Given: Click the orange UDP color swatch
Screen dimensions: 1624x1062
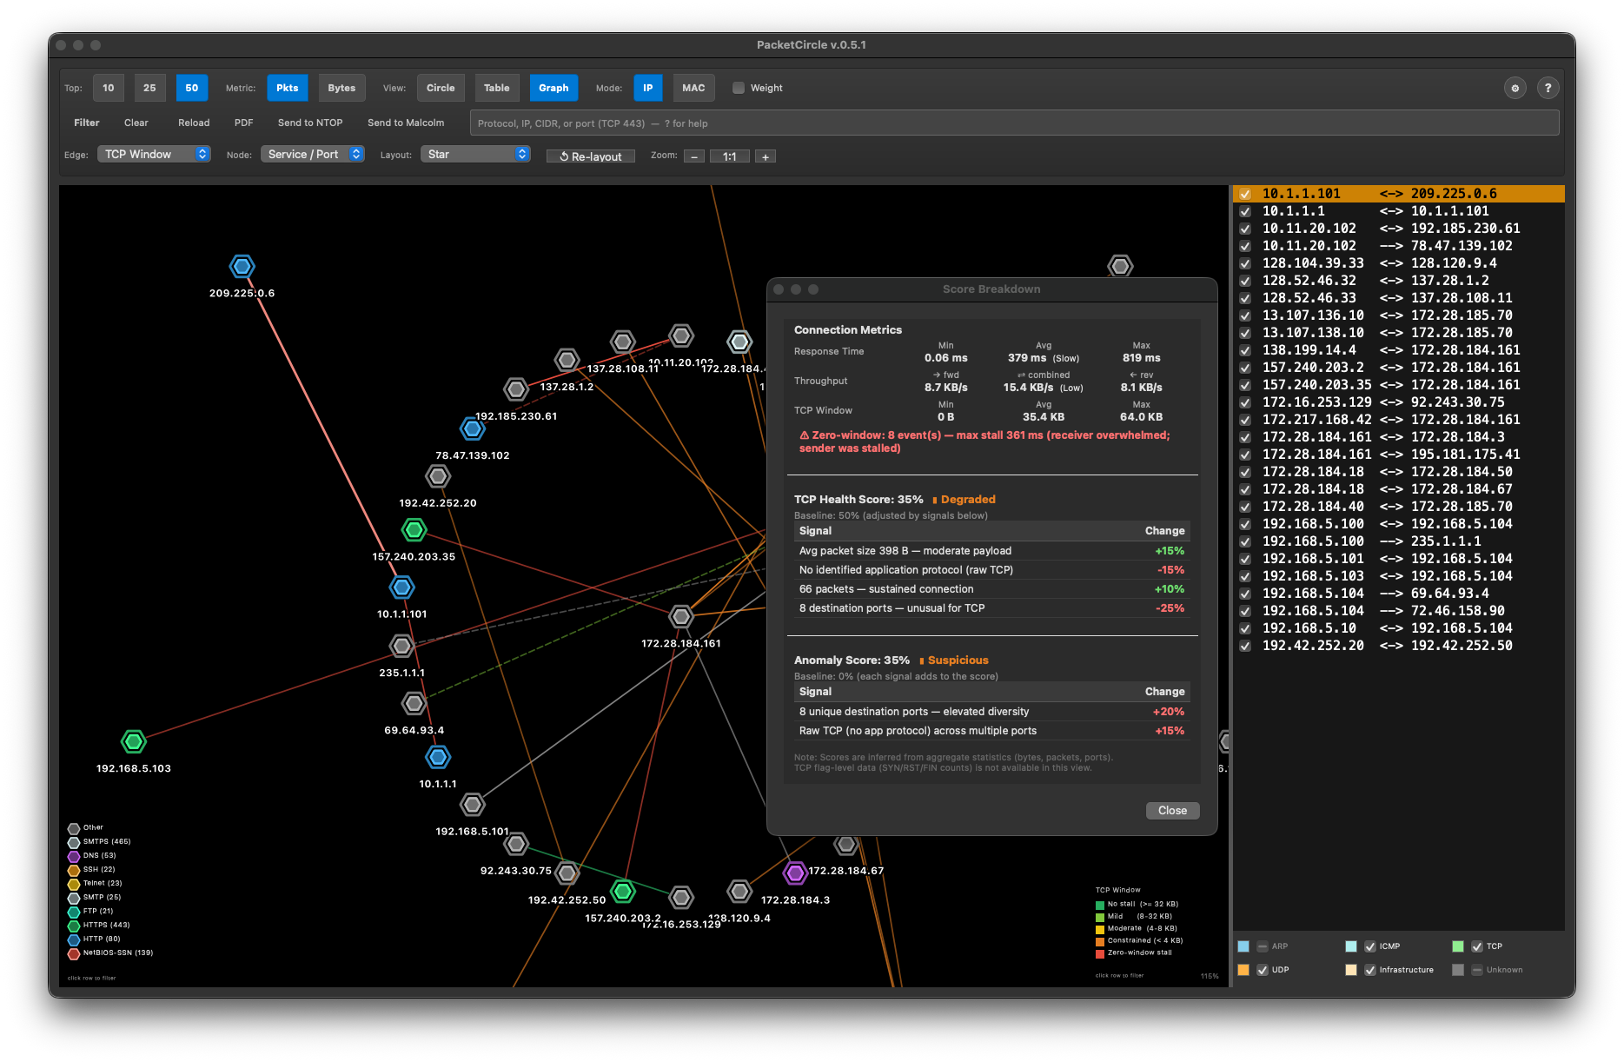Looking at the screenshot, I should pyautogui.click(x=1243, y=970).
